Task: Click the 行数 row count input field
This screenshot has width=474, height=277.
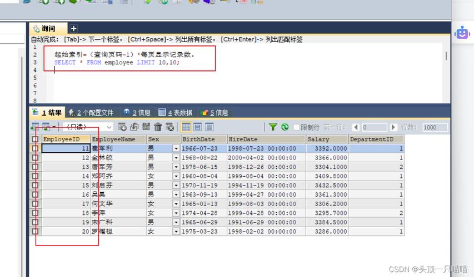Action: tap(435, 127)
